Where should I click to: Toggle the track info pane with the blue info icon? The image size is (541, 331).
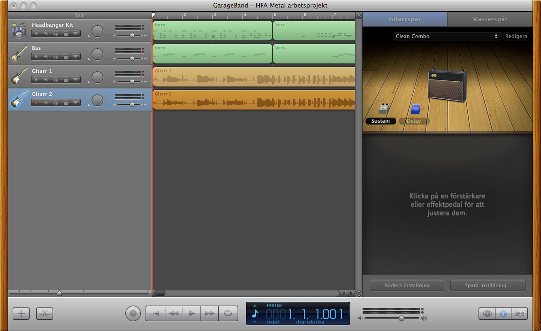tap(503, 314)
